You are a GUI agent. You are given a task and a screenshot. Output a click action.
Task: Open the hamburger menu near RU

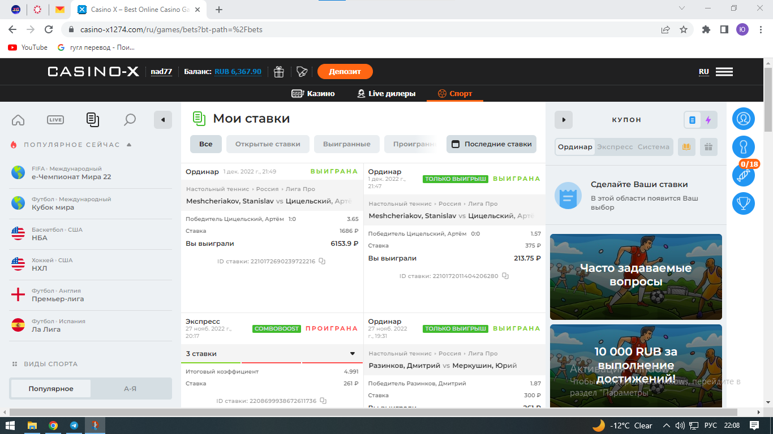724,72
